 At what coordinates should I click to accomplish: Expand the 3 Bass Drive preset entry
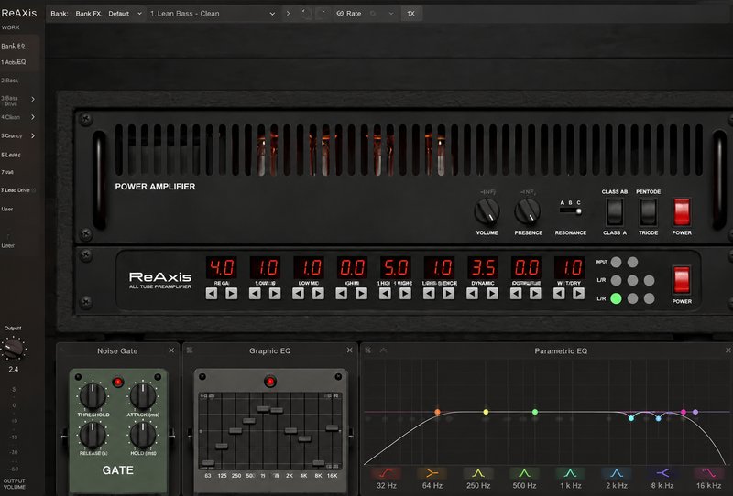click(x=33, y=99)
